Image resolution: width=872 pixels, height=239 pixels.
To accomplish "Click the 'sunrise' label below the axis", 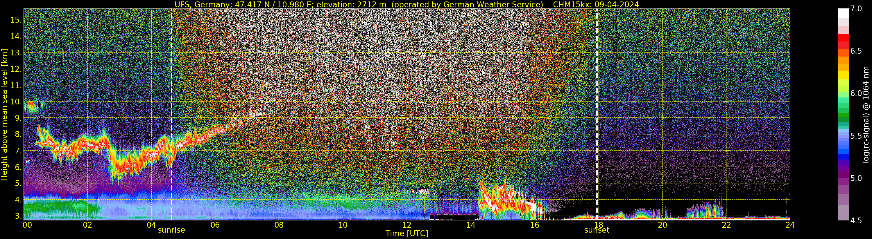I will tap(171, 230).
